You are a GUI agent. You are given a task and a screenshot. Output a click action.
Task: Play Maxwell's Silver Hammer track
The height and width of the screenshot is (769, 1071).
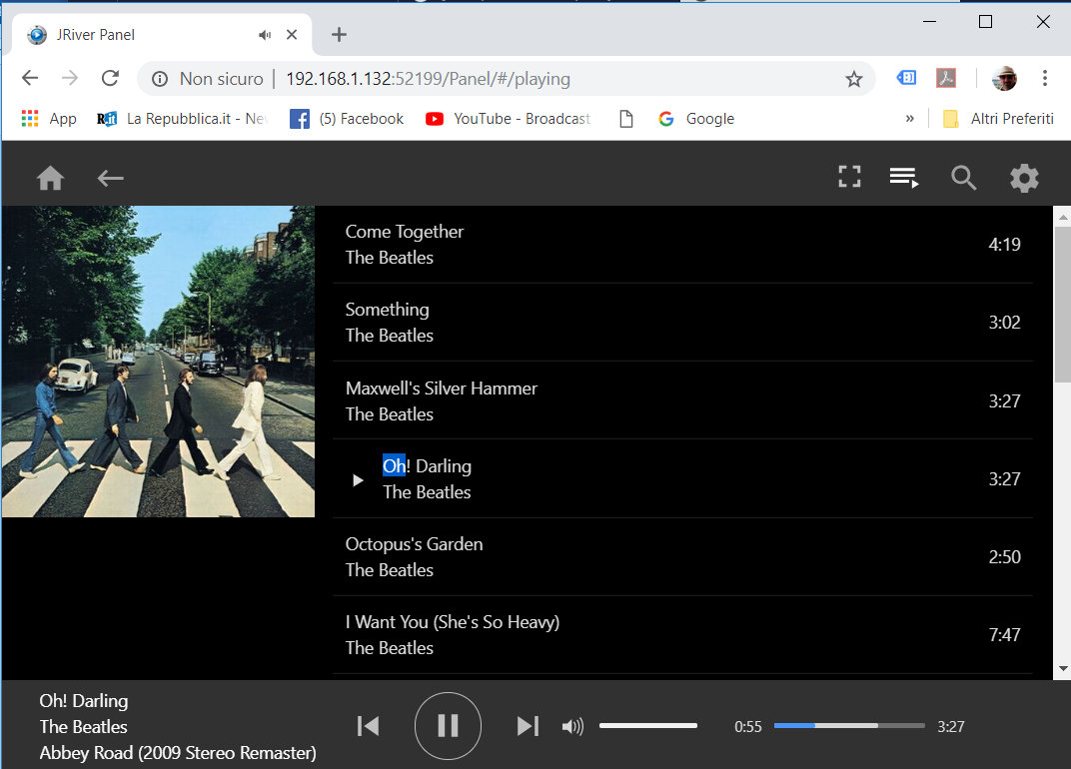682,400
